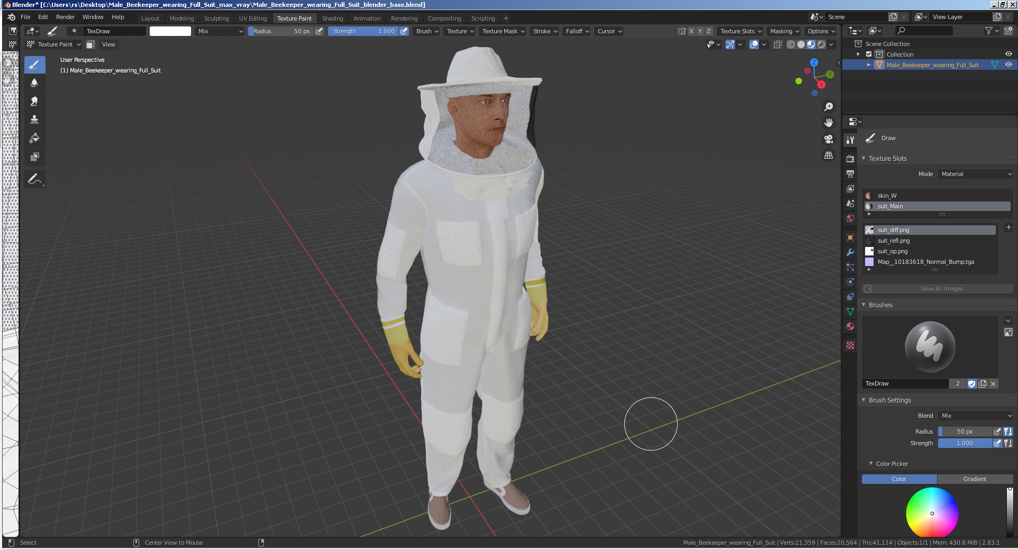Select the suit_refl.png texture
1018x550 pixels.
(x=930, y=241)
